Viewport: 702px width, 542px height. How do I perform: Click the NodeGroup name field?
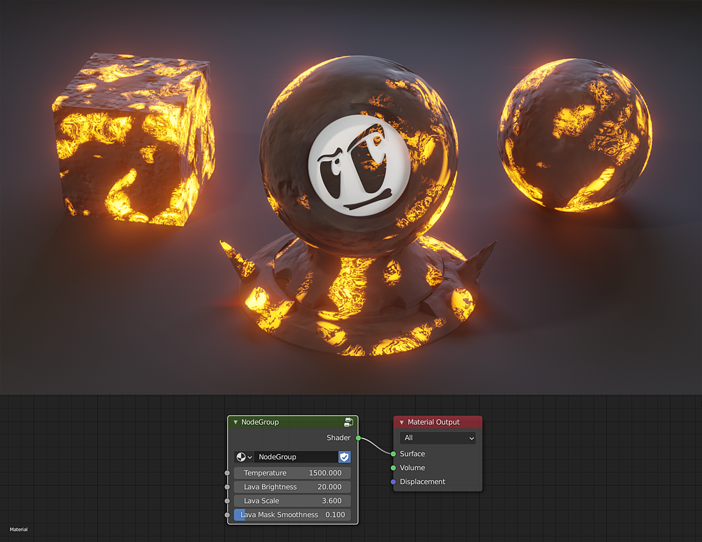296,457
